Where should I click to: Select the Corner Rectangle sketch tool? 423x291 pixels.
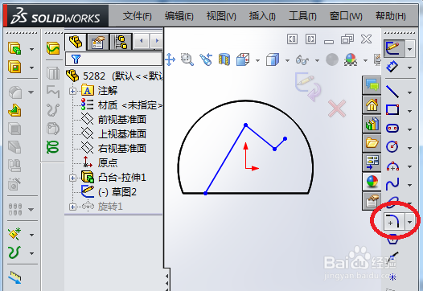(x=392, y=110)
